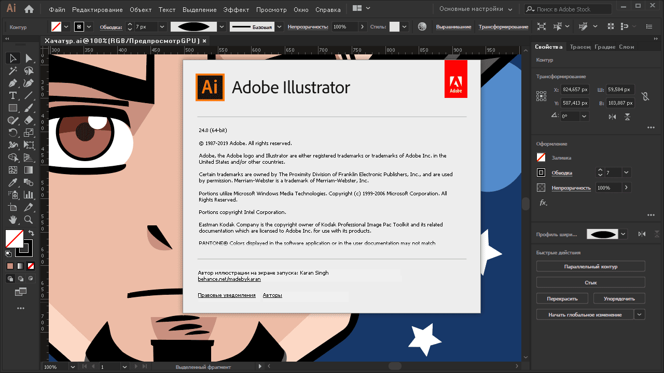The image size is (664, 373).
Task: Open 'Основные настройки' workspace switcher
Action: 476,9
